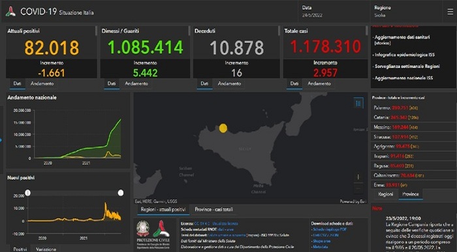Open Andamento tab under Totale casi

click(319, 84)
